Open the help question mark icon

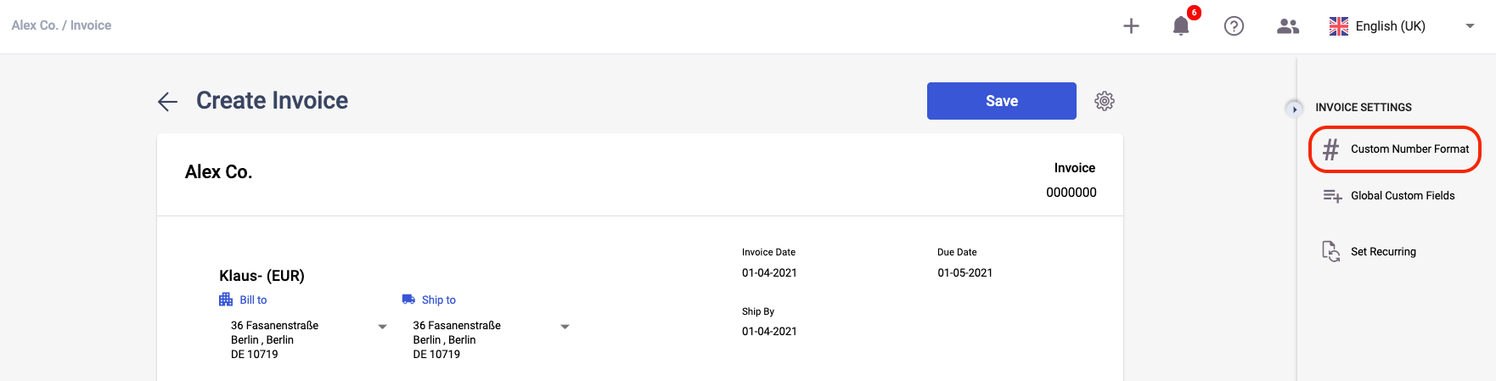click(x=1234, y=26)
